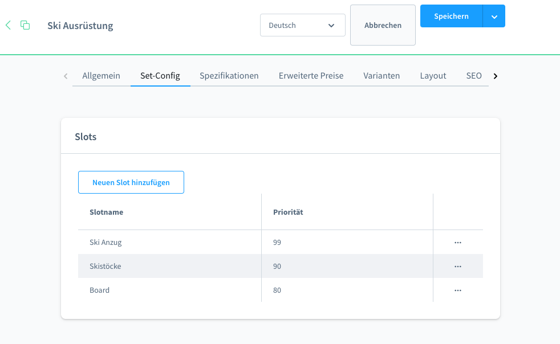560x344 pixels.
Task: Click the green duplicate product icon
Action: pyautogui.click(x=25, y=25)
